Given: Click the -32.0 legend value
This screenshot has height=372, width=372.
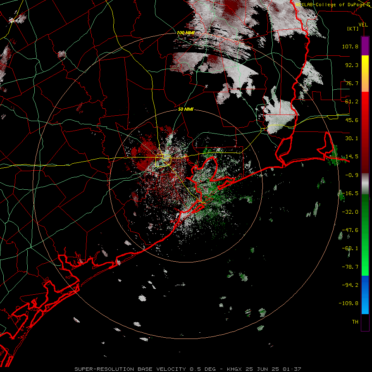Looking at the screenshot, I should pos(350,212).
